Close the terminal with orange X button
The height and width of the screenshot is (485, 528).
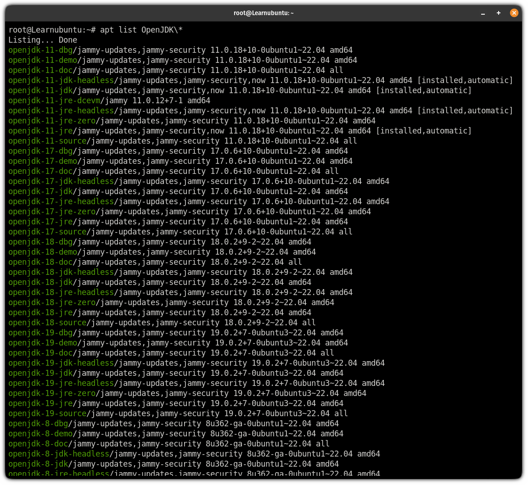pyautogui.click(x=514, y=13)
